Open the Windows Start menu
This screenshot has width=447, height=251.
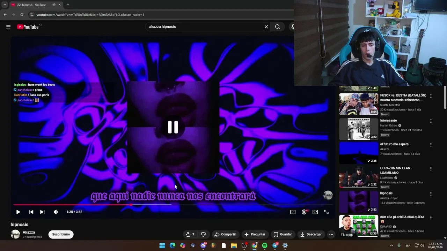(x=162, y=245)
